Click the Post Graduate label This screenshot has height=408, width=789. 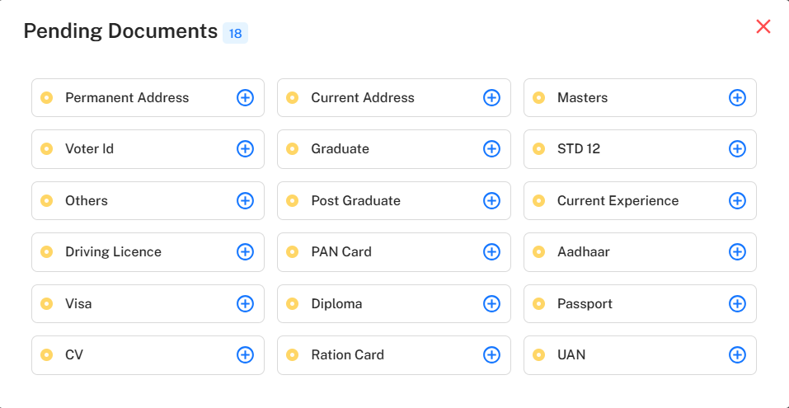click(355, 201)
